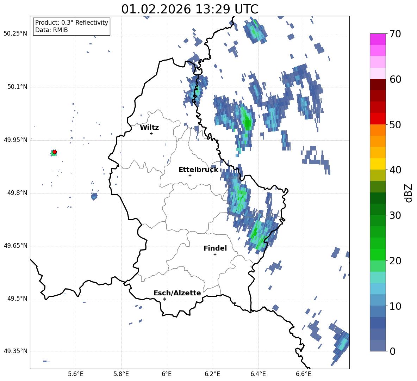
Task: Click the 6.6°E longitude tick label
Action: (x=304, y=374)
